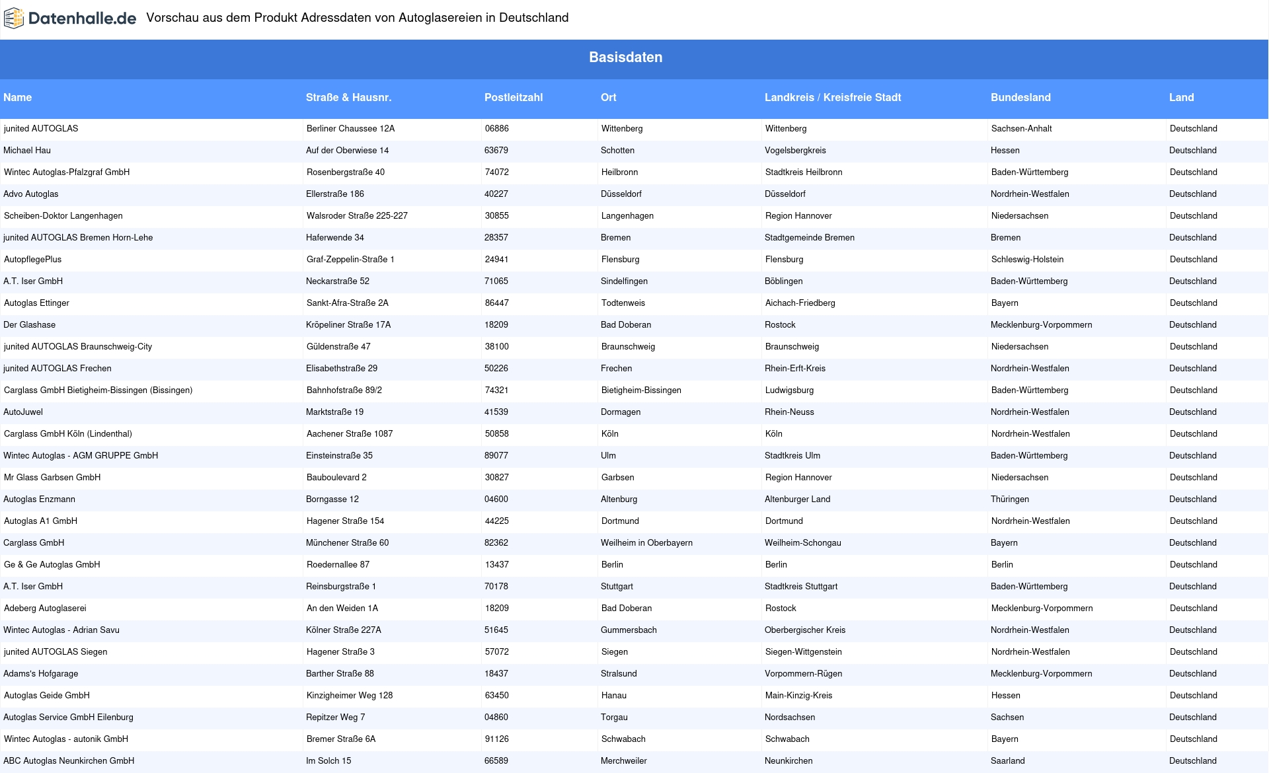Viewport: 1269px width, 773px height.
Task: Click Autoglas Service GmbH Eilenburg
Action: [69, 718]
